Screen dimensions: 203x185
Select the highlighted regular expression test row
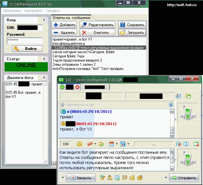tap(99, 48)
